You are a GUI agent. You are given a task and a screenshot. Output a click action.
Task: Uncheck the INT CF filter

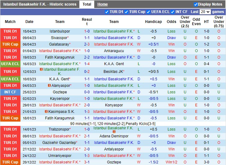173,12
